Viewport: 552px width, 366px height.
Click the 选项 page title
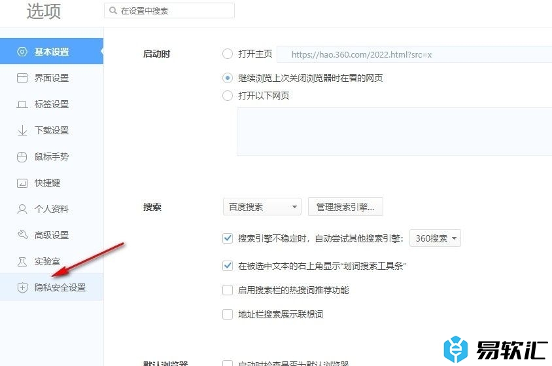[44, 11]
